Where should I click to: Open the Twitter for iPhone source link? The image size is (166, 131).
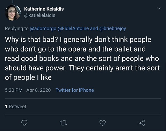(x=75, y=90)
